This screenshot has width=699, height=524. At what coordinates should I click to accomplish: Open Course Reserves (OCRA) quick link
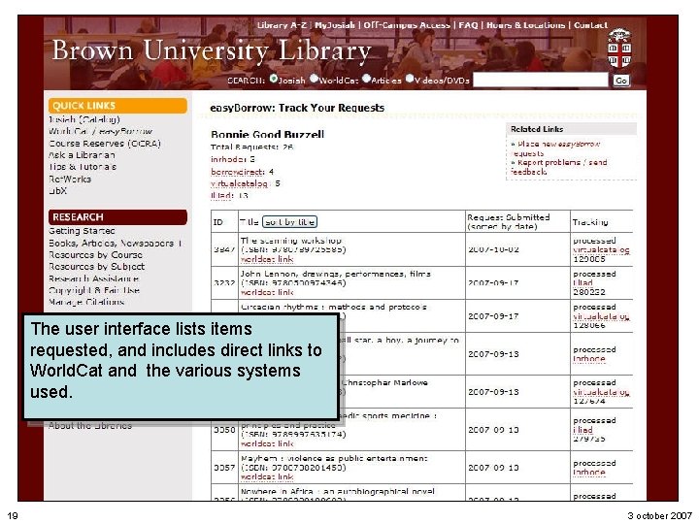(x=105, y=144)
